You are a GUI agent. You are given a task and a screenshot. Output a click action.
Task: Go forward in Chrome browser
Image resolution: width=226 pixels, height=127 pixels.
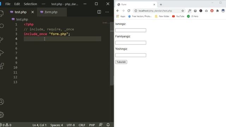[x=123, y=11]
